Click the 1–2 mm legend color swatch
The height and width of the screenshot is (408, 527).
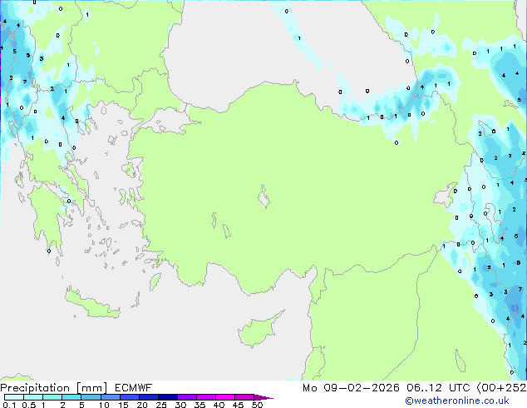[52, 397]
